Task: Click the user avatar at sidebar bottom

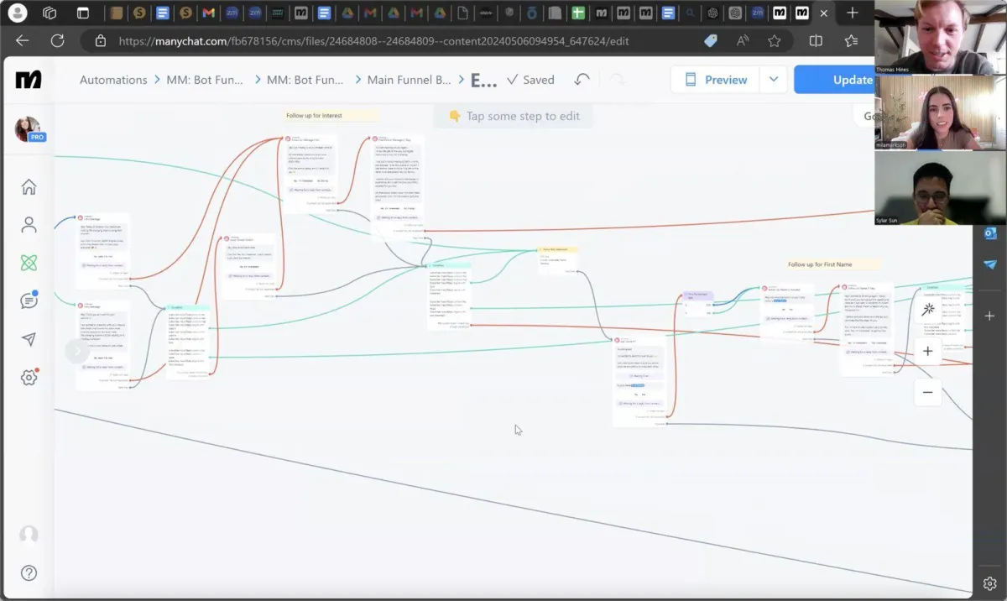Action: pos(29,535)
